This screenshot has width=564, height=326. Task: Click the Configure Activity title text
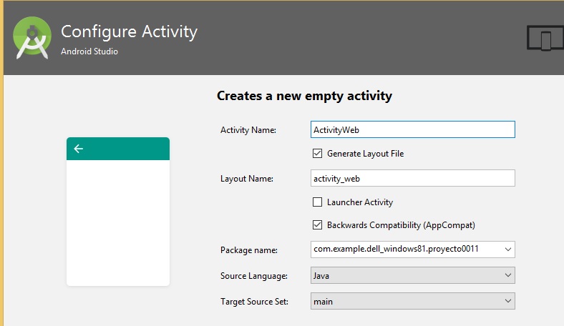pyautogui.click(x=129, y=32)
